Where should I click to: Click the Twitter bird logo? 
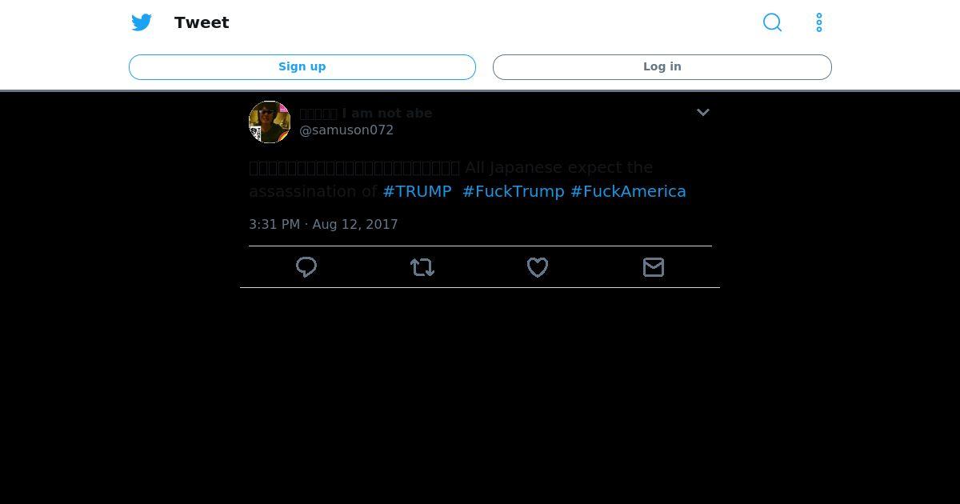[142, 22]
